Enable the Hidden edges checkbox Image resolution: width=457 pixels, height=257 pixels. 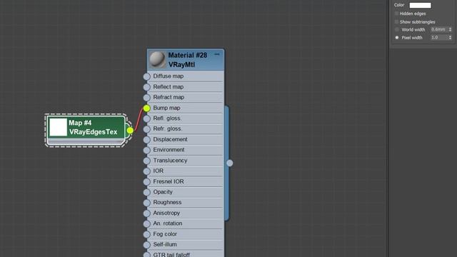(396, 14)
